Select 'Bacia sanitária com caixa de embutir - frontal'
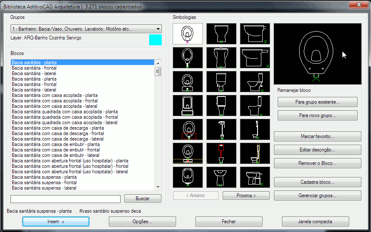 click(x=83, y=150)
